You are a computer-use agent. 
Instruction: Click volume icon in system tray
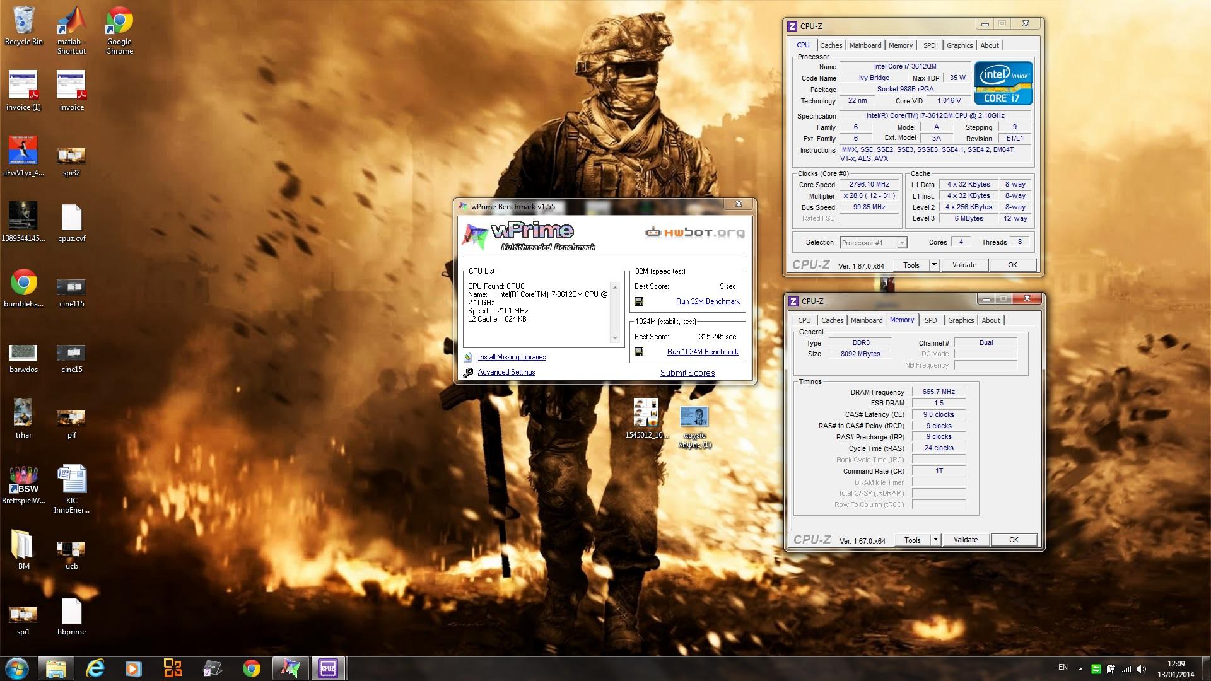point(1142,668)
